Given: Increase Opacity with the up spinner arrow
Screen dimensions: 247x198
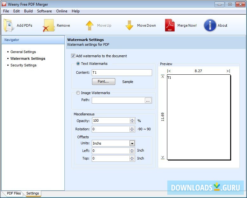Looking at the screenshot, I should point(132,119).
